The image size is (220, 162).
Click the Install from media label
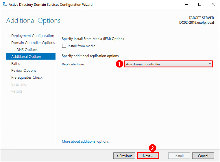[x=81, y=46]
